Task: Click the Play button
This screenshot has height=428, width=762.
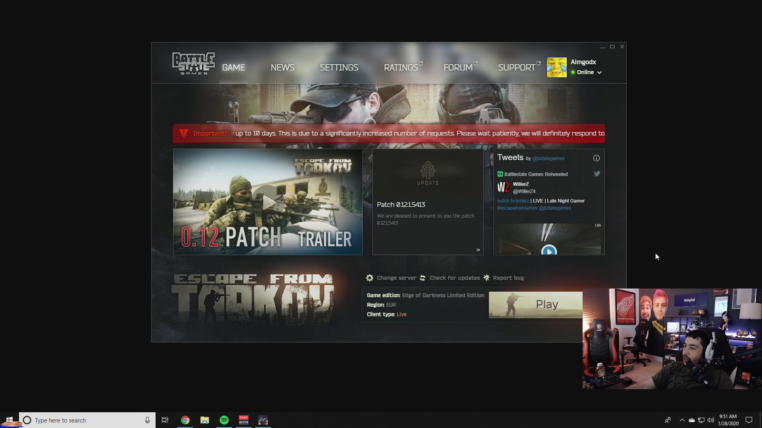Action: click(x=536, y=304)
